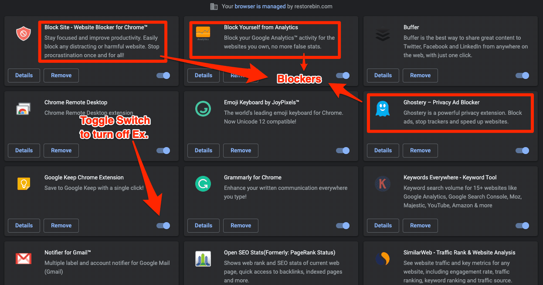Open Details for Emoji Keyboard extension
This screenshot has height=285, width=543.
tap(204, 151)
